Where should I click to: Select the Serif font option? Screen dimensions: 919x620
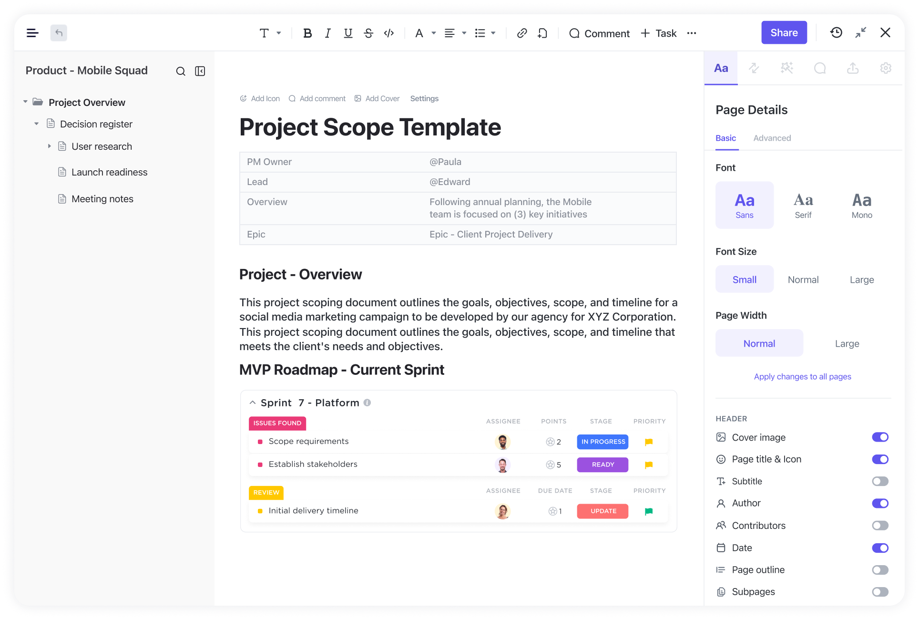pos(803,204)
